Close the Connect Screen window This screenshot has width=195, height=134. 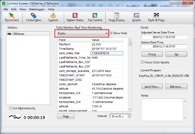tap(188, 2)
